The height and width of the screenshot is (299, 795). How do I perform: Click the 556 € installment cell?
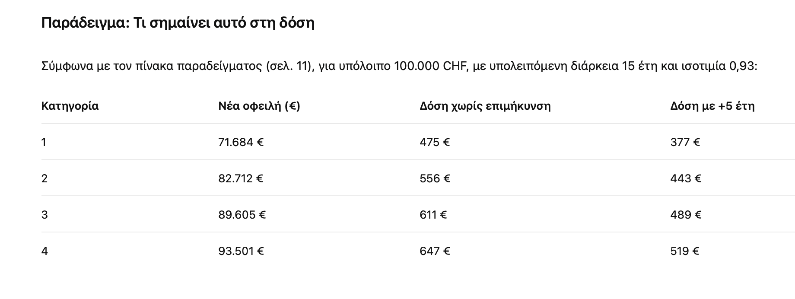pos(435,178)
